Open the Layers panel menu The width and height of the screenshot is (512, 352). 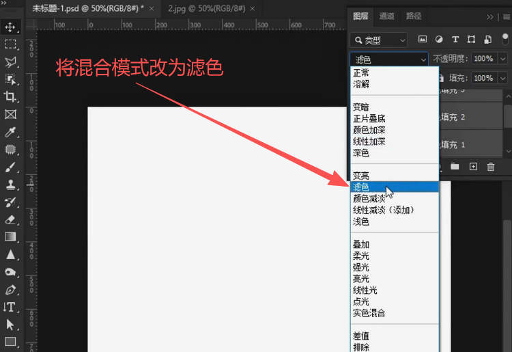pos(507,17)
